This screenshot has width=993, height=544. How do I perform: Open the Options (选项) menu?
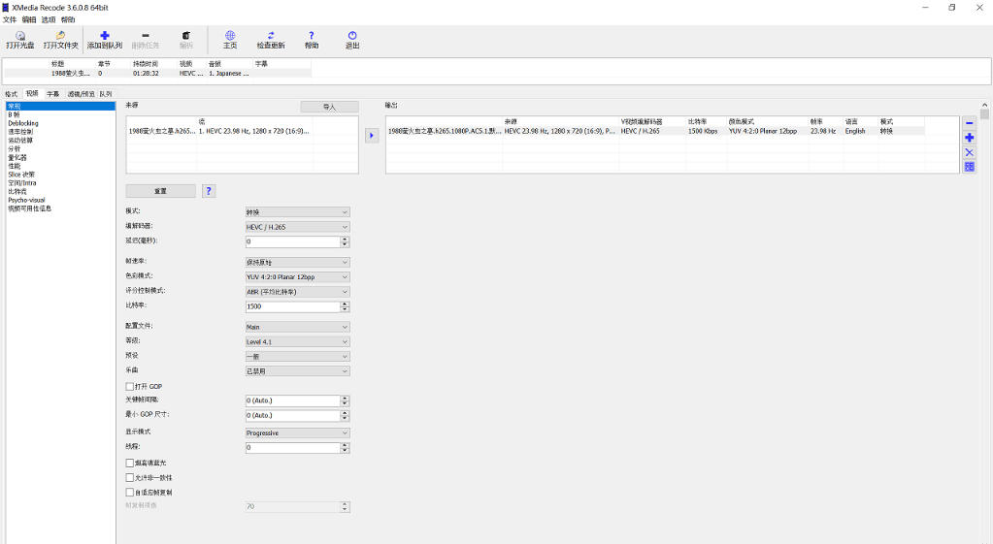tap(49, 19)
